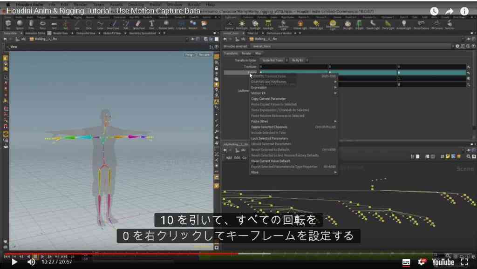477x269 pixels.
Task: Click the Font text shelf tool
Action: point(151,24)
